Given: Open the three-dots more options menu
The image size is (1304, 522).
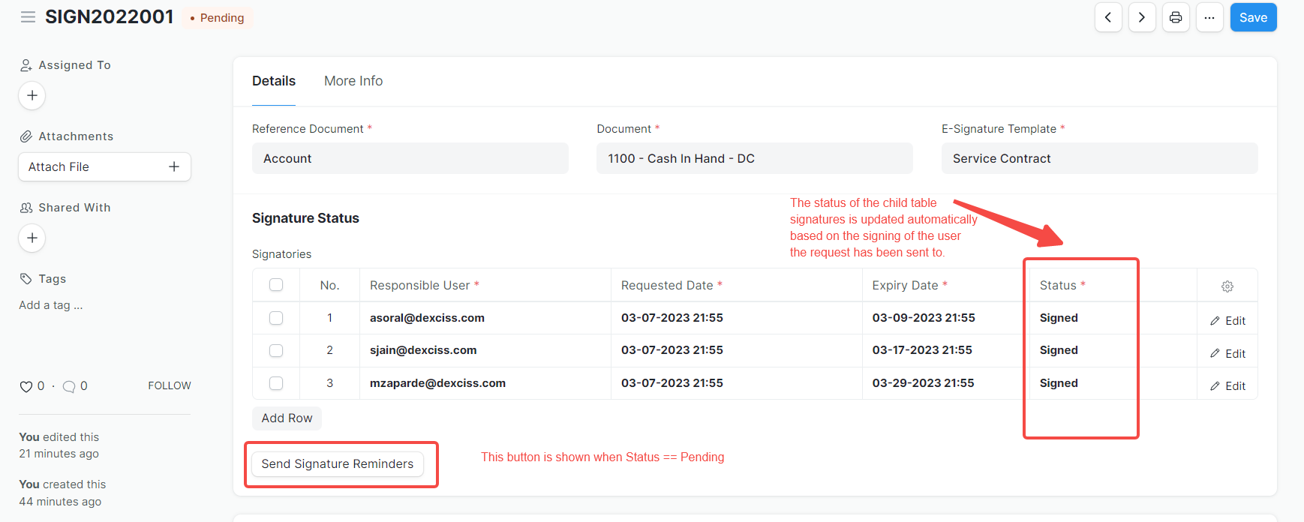Looking at the screenshot, I should [1209, 17].
